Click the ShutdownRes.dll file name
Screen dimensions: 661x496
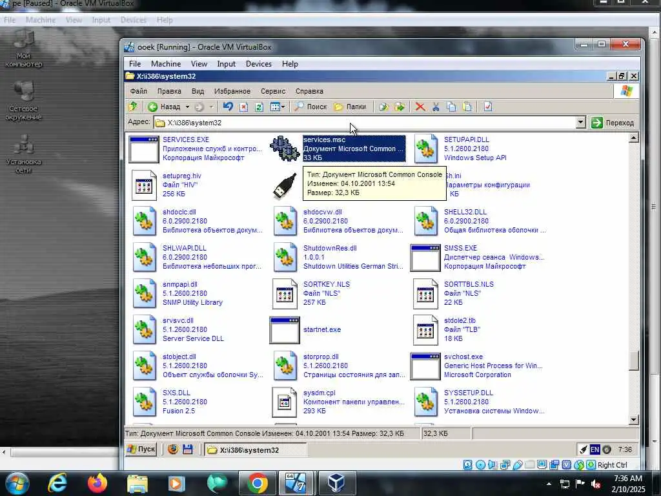click(x=330, y=248)
